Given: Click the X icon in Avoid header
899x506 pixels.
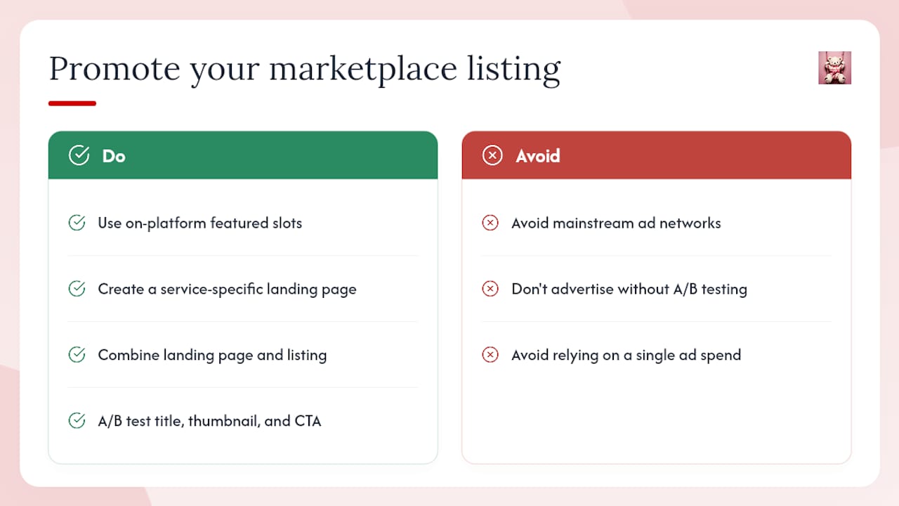Looking at the screenshot, I should coord(492,155).
